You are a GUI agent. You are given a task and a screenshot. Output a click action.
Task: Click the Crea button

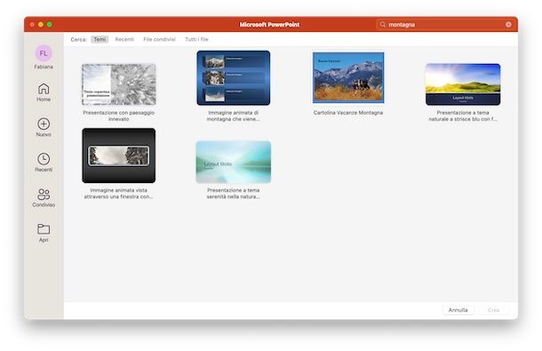(494, 310)
